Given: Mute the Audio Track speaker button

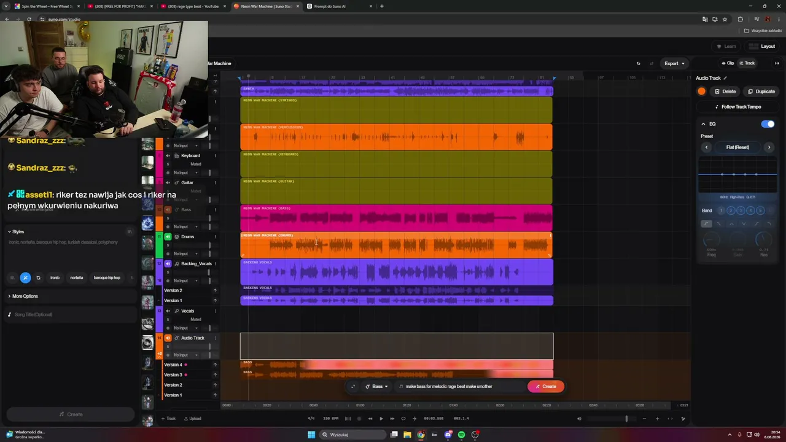Looking at the screenshot, I should (x=168, y=338).
